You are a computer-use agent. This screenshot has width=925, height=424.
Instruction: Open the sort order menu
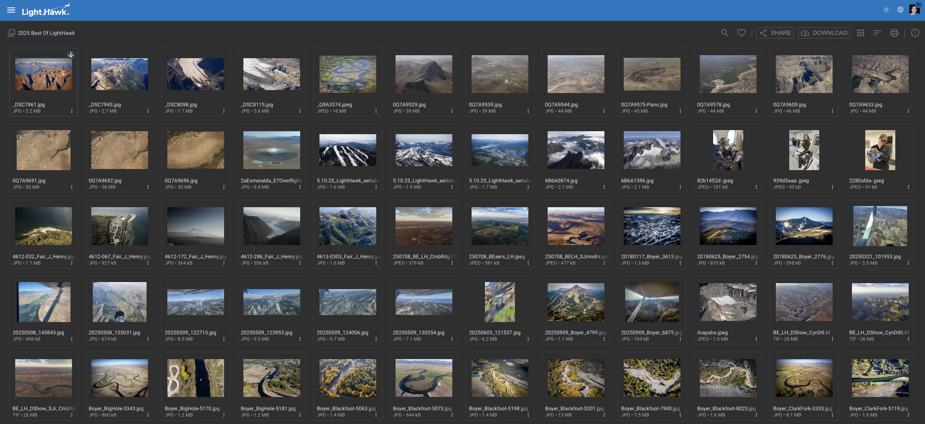click(x=878, y=33)
